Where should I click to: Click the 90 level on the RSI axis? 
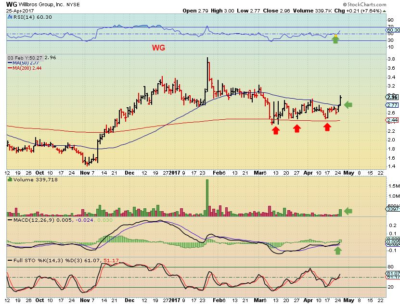point(390,20)
